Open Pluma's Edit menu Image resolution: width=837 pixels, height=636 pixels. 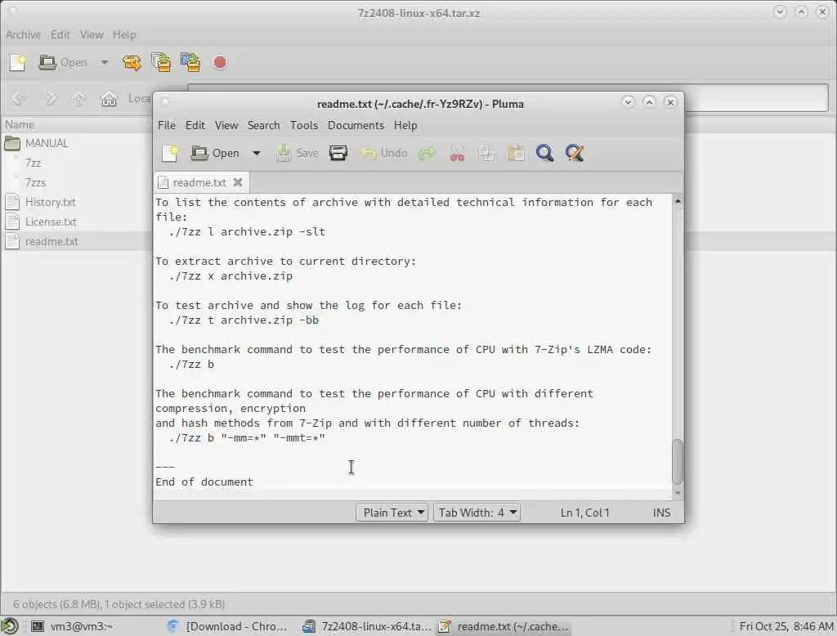tap(195, 126)
